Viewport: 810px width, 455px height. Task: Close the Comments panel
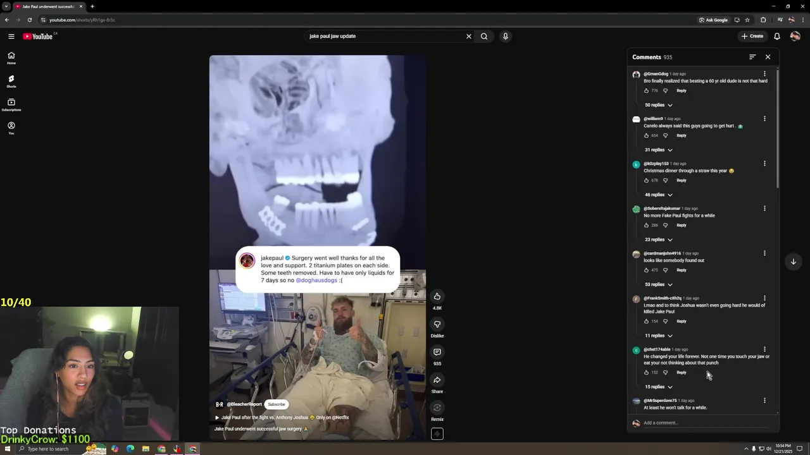768,57
